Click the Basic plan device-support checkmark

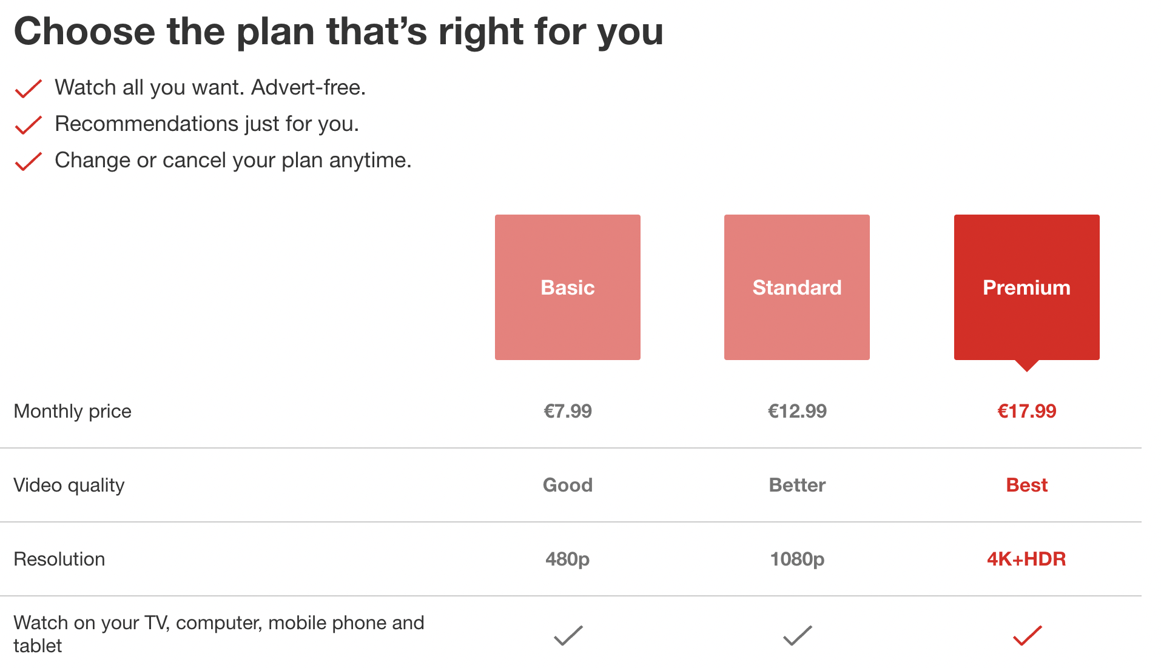pyautogui.click(x=568, y=635)
